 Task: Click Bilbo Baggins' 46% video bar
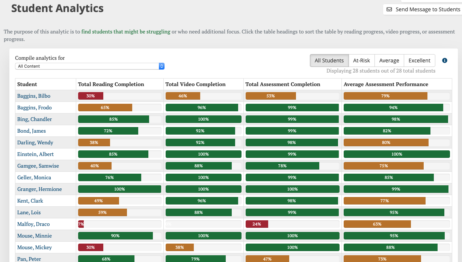pos(183,96)
